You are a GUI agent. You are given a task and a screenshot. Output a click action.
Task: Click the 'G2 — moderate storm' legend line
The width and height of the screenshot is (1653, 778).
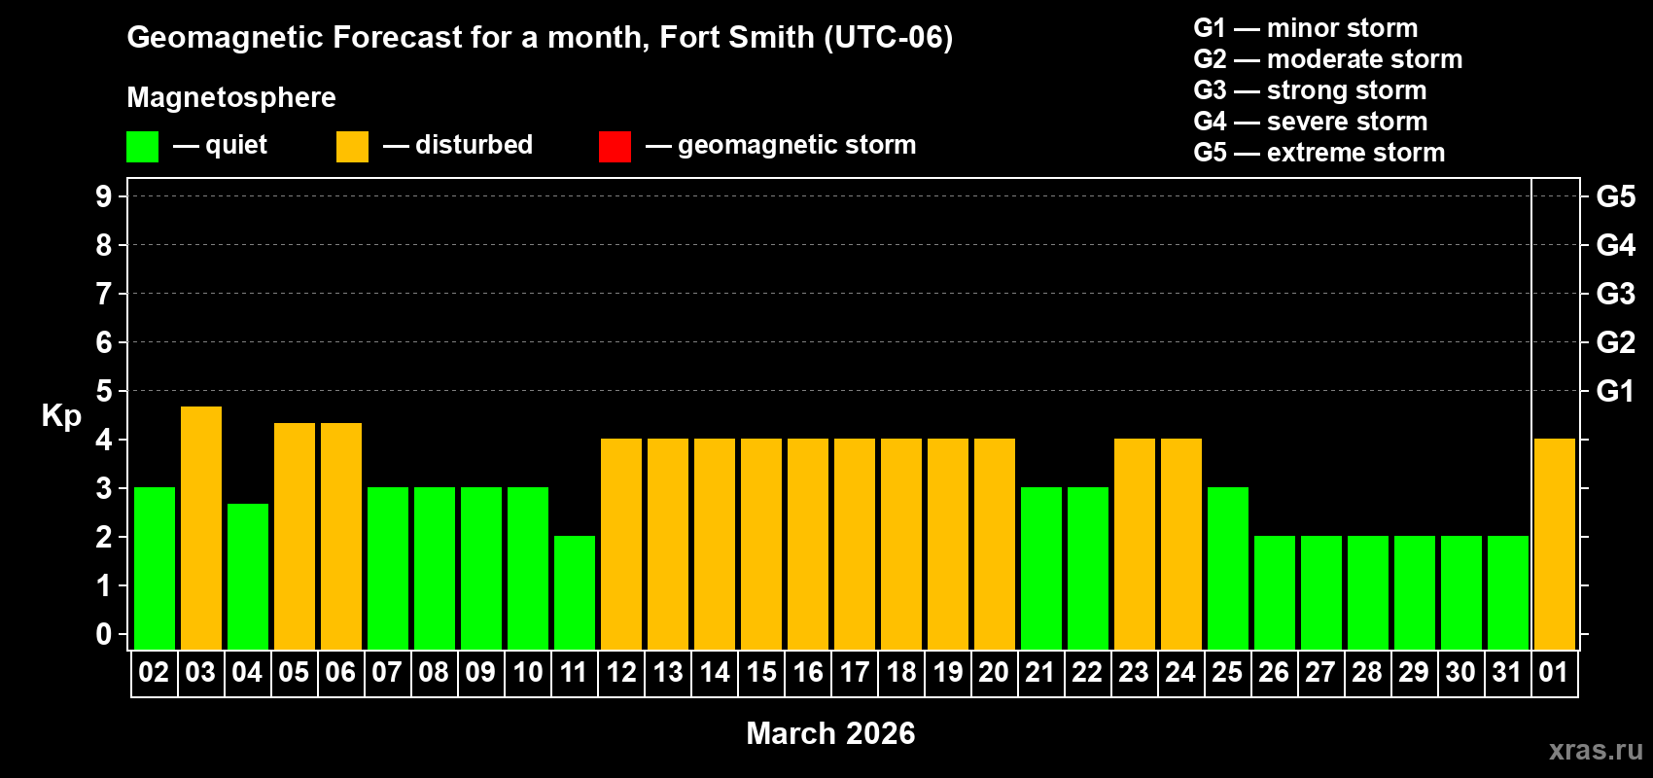pyautogui.click(x=1327, y=59)
